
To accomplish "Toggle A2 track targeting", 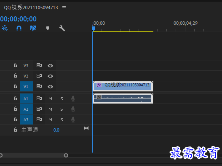I will pyautogui.click(x=27, y=109).
